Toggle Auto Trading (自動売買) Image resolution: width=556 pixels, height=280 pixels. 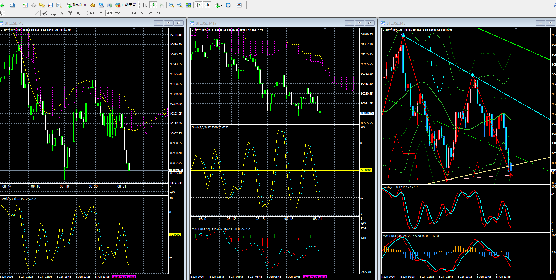click(126, 5)
